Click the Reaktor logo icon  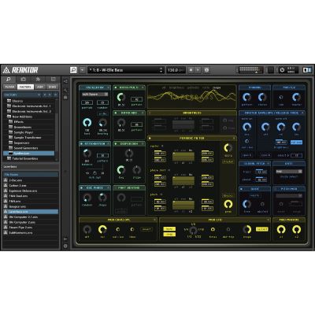[6, 70]
